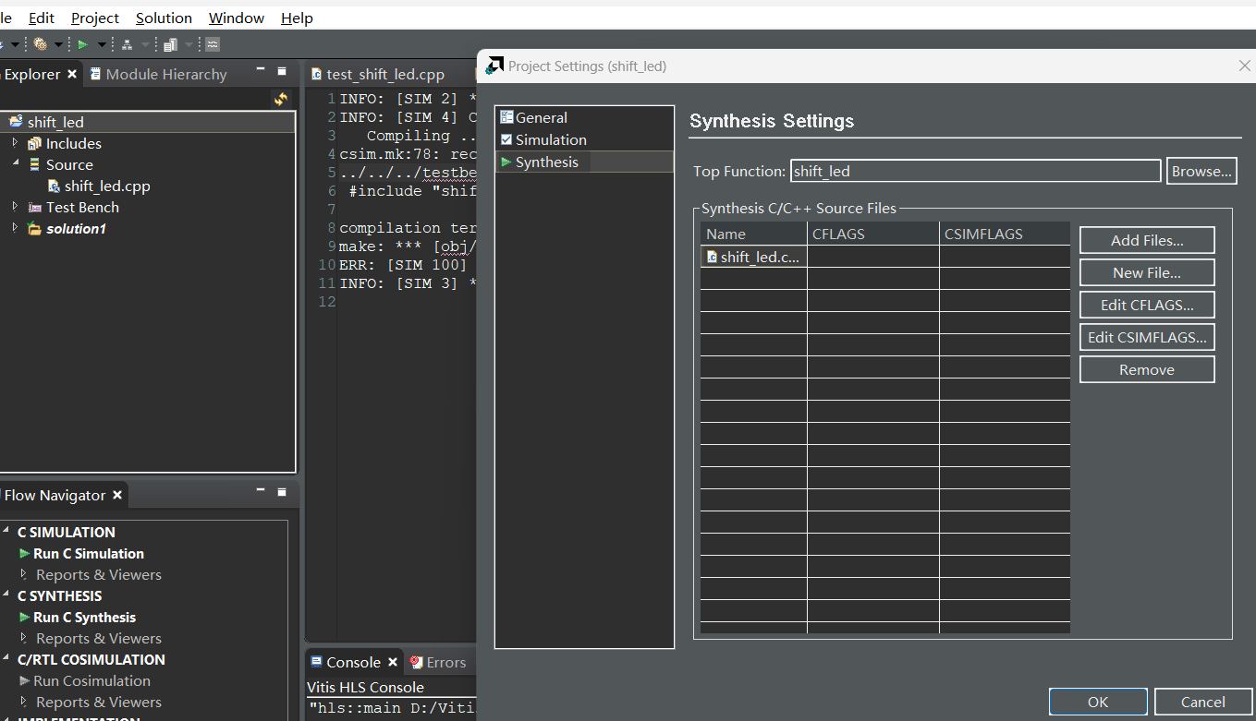Click the hierarchy network toolbar icon
The height and width of the screenshot is (721, 1256).
(x=128, y=44)
